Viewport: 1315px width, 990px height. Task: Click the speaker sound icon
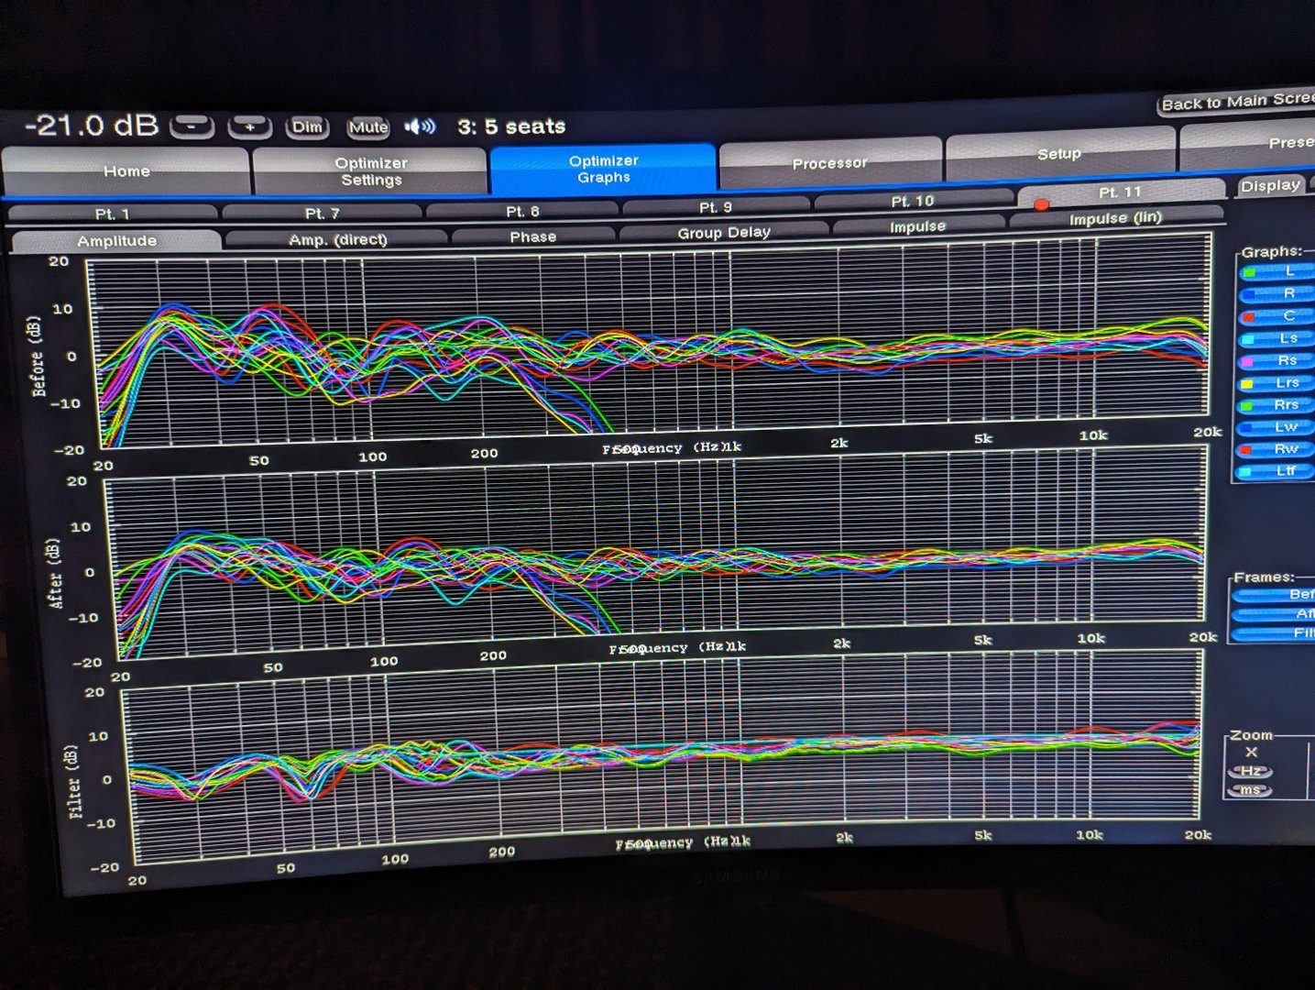pyautogui.click(x=421, y=126)
